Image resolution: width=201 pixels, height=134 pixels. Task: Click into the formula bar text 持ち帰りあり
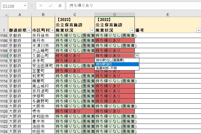coord(81,6)
